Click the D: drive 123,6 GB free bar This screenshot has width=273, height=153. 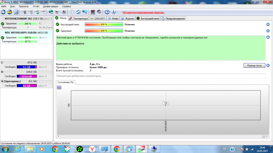[27, 76]
